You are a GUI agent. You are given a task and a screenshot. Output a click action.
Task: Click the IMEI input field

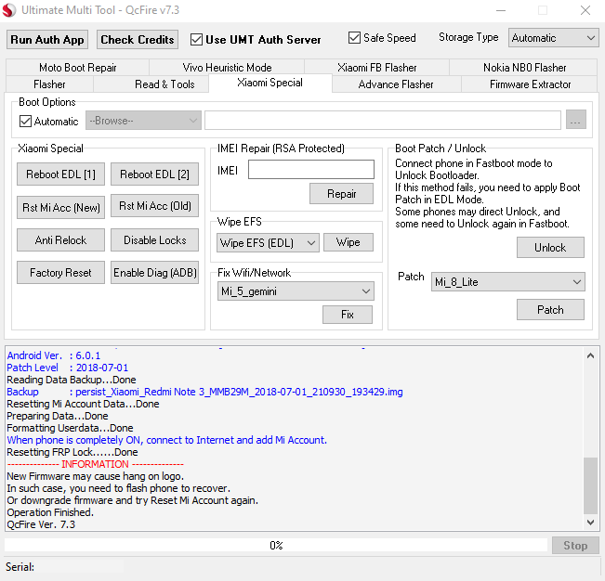(x=311, y=170)
